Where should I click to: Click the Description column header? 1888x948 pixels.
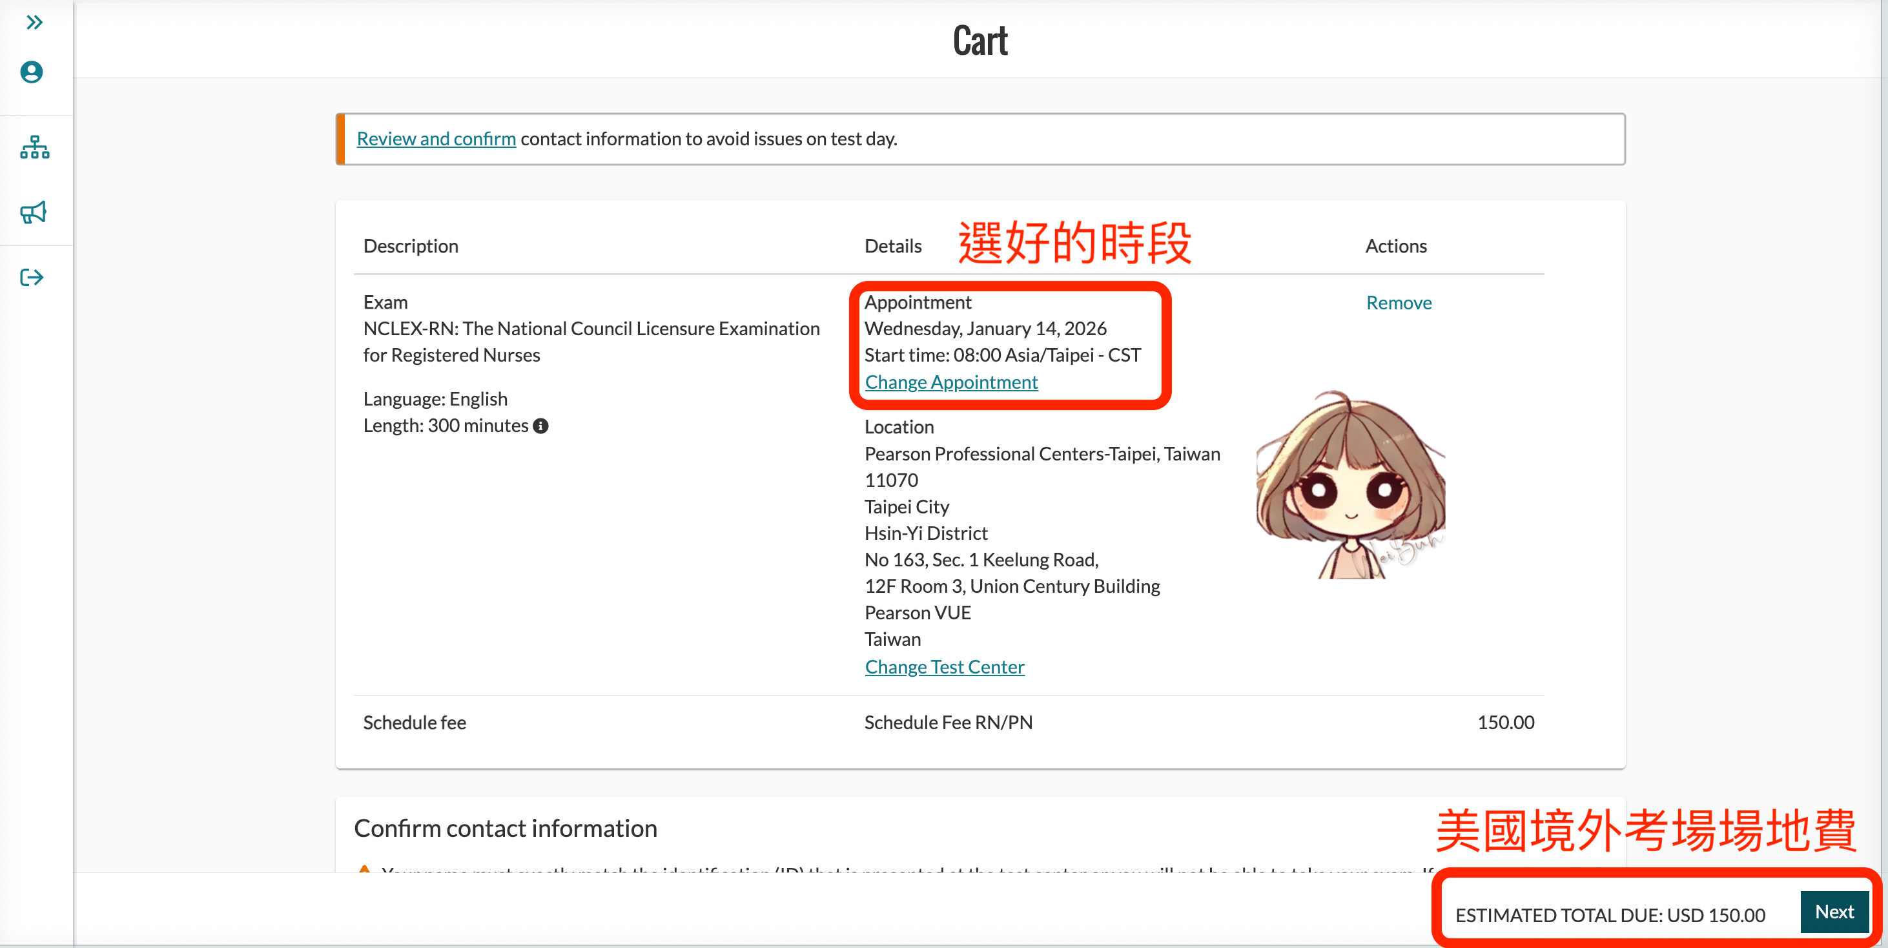411,246
